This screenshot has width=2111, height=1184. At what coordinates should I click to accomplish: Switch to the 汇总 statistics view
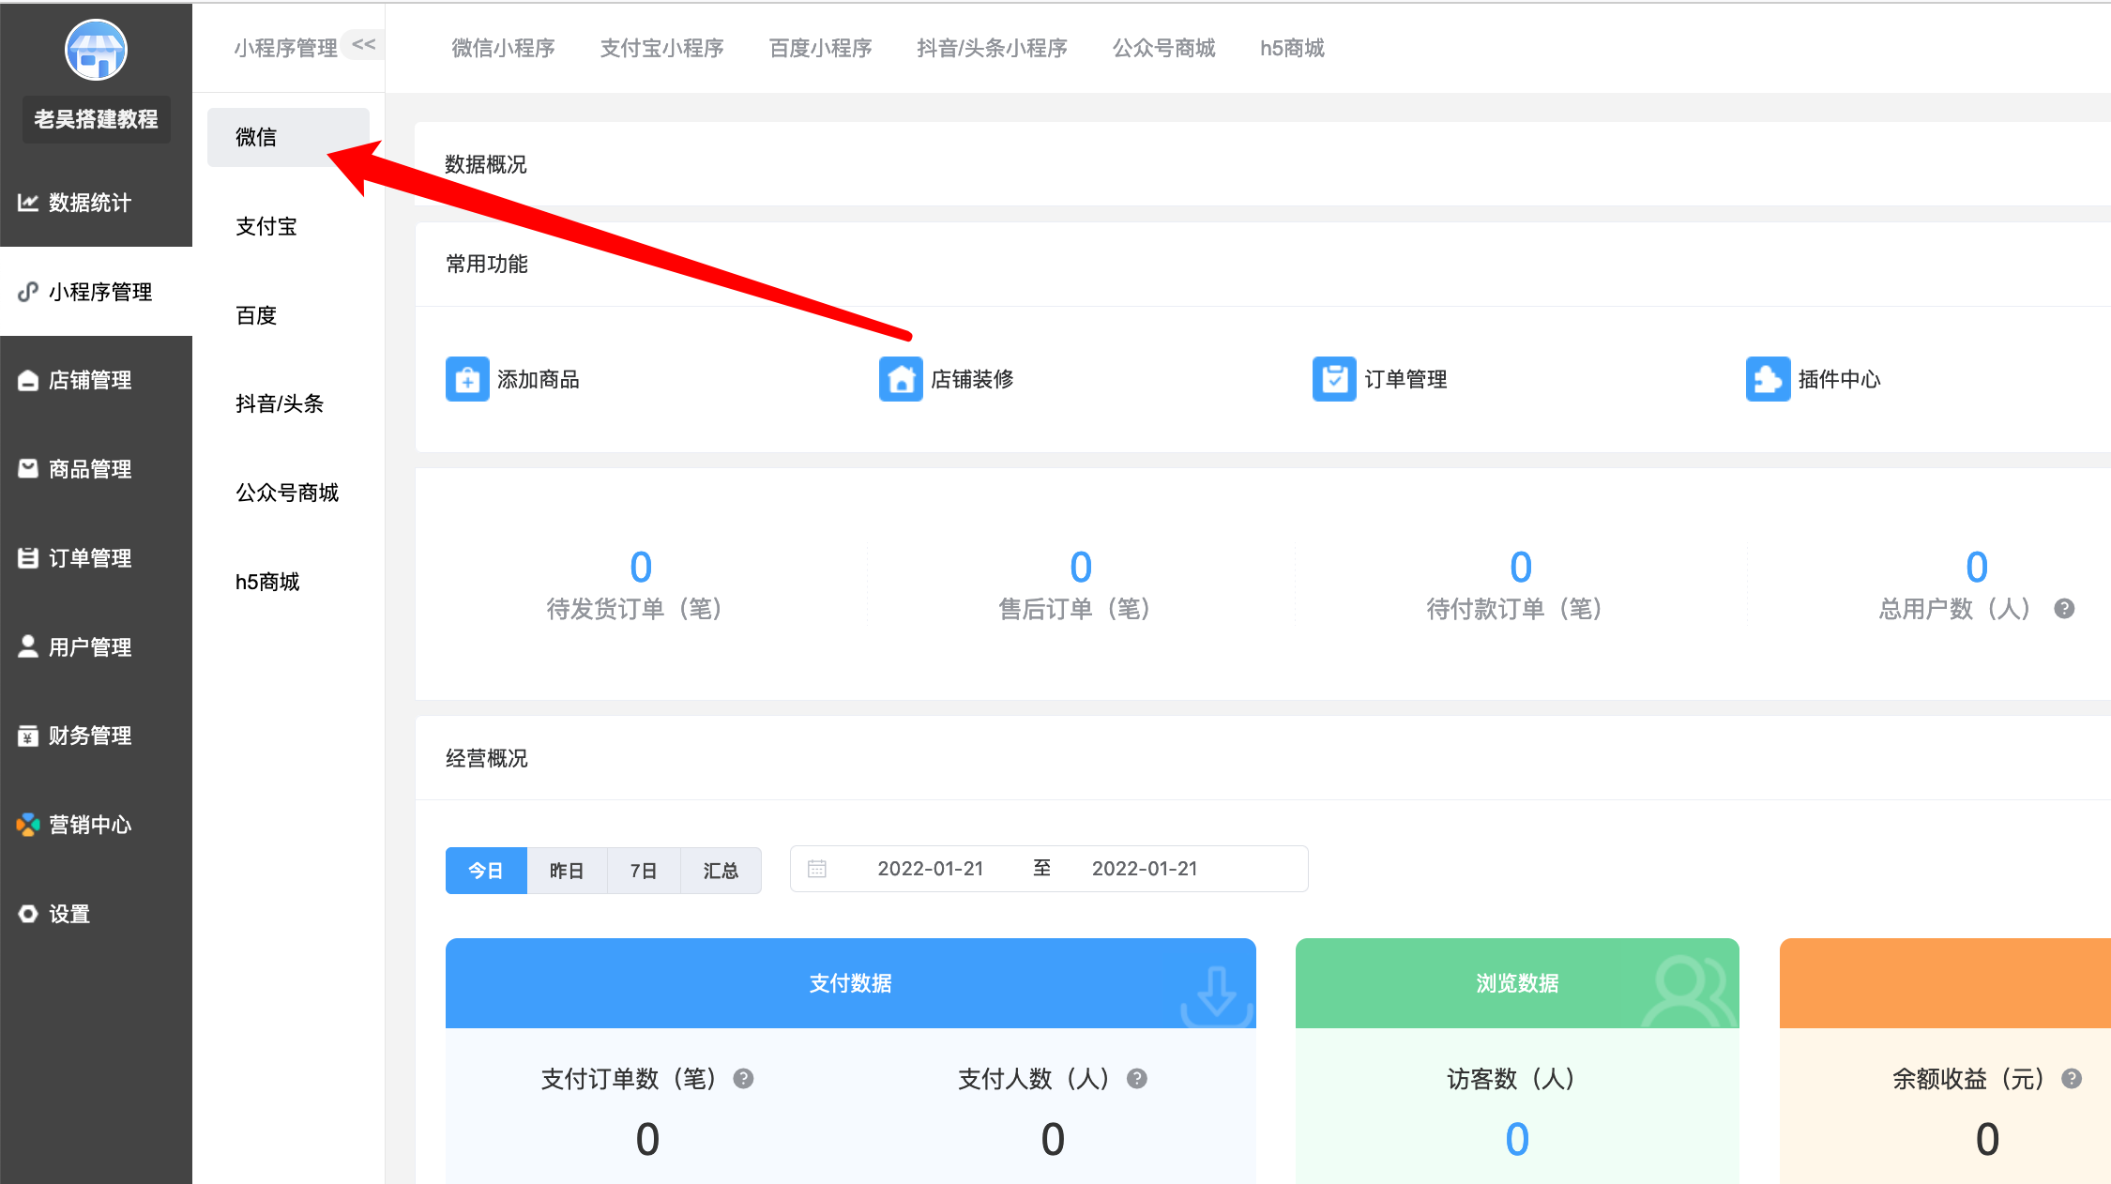pos(721,870)
